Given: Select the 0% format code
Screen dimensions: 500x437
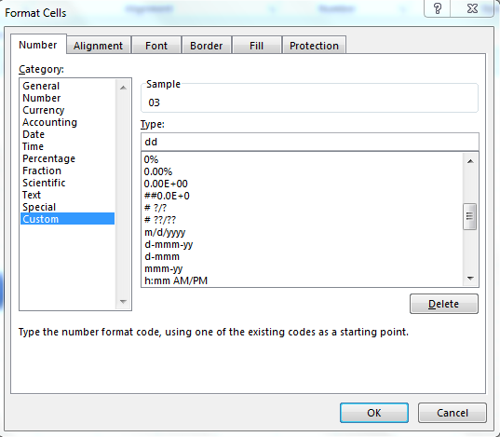Looking at the screenshot, I should coord(303,159).
